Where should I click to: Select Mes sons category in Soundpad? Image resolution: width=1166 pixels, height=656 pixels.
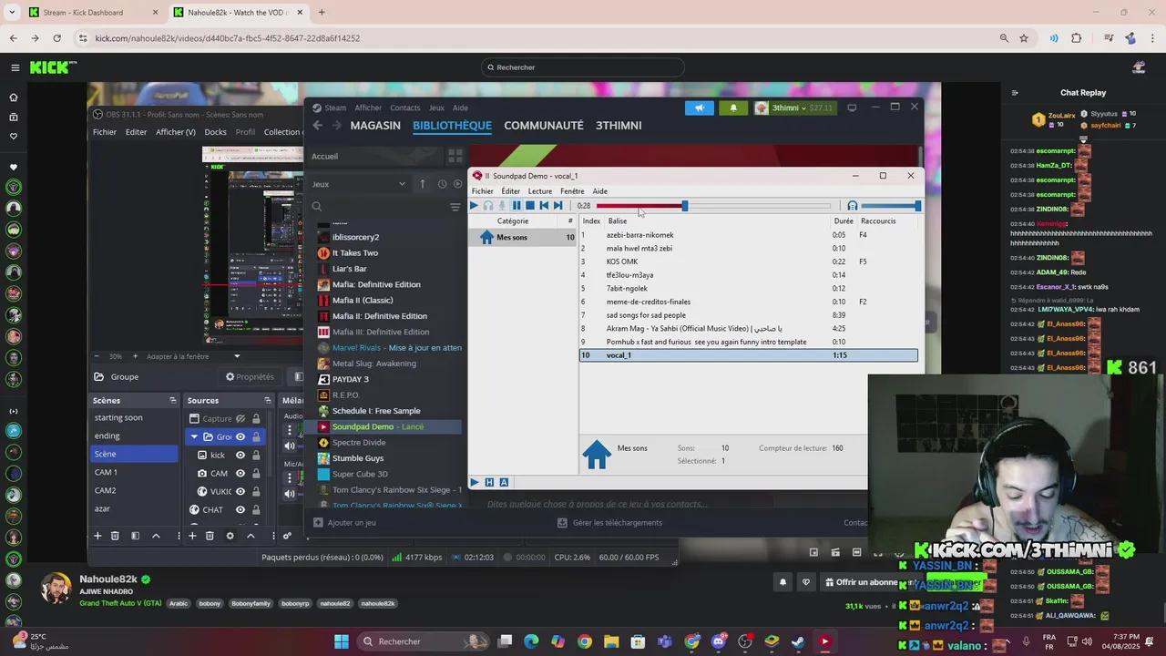click(x=524, y=238)
